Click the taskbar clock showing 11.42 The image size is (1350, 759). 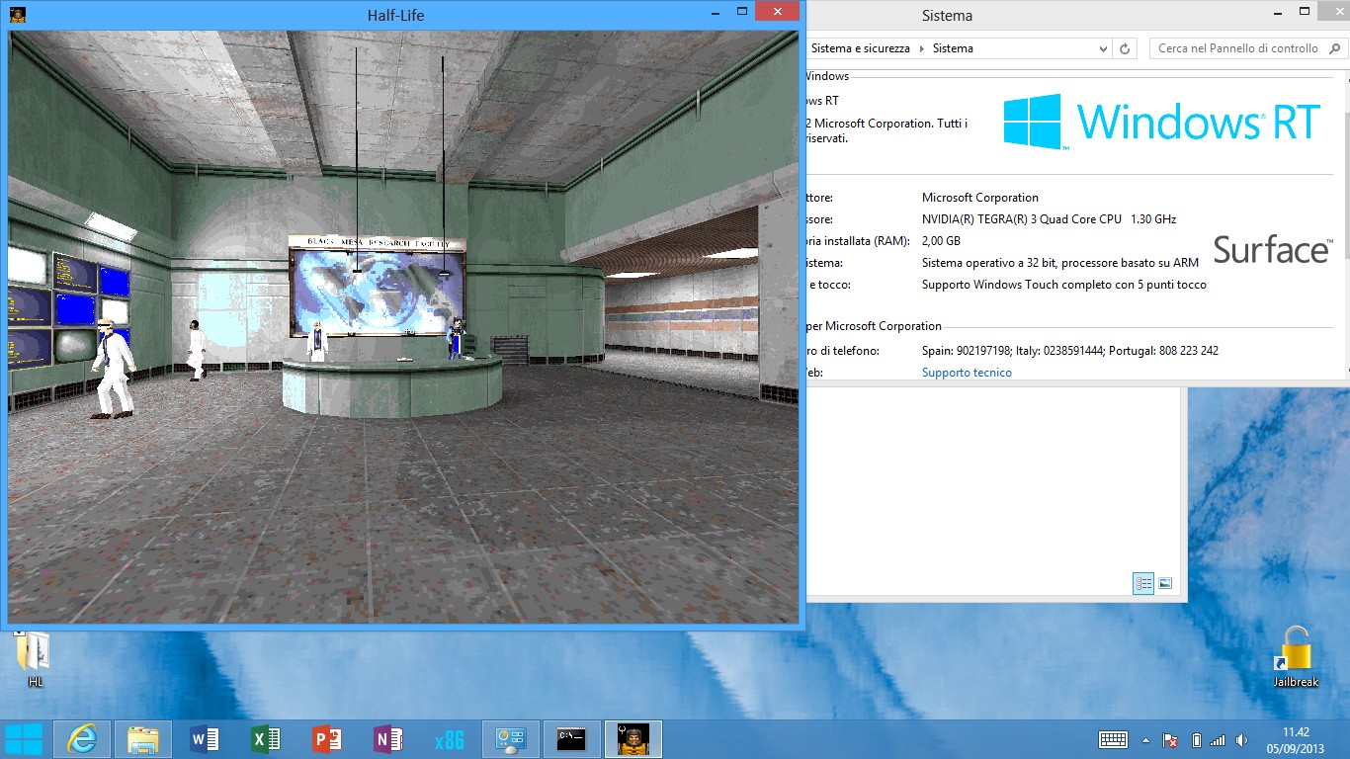coord(1296,739)
